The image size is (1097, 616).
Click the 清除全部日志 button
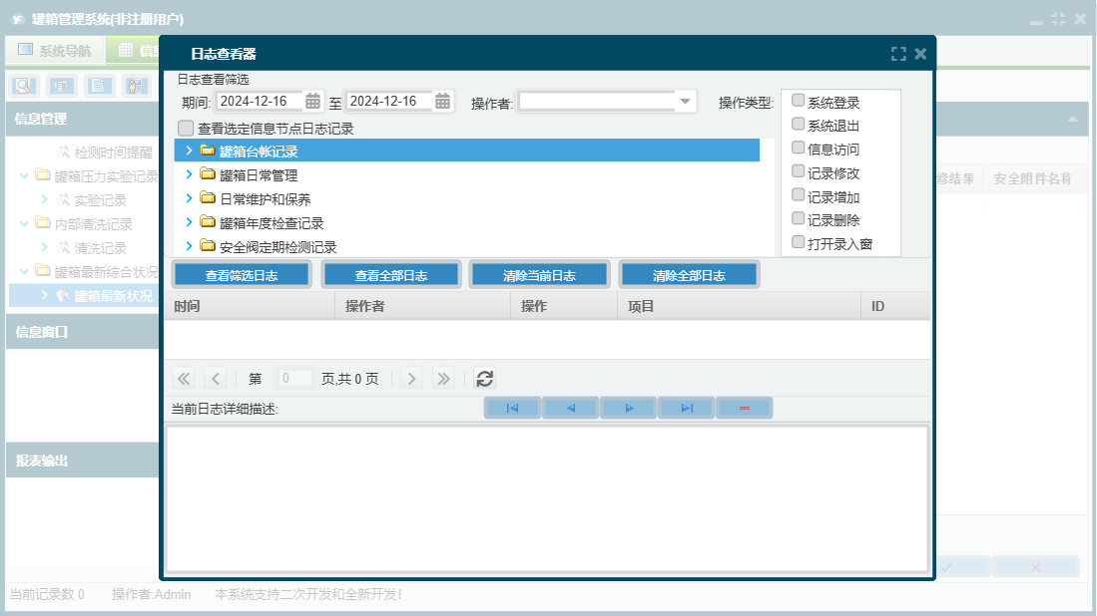(689, 275)
